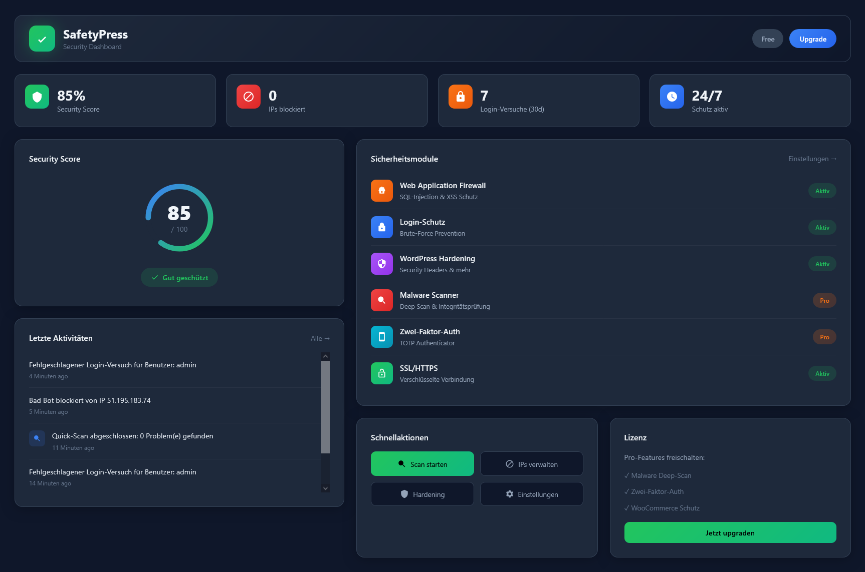Image resolution: width=865 pixels, height=572 pixels.
Task: Start a scan with Scan starten
Action: click(x=422, y=463)
